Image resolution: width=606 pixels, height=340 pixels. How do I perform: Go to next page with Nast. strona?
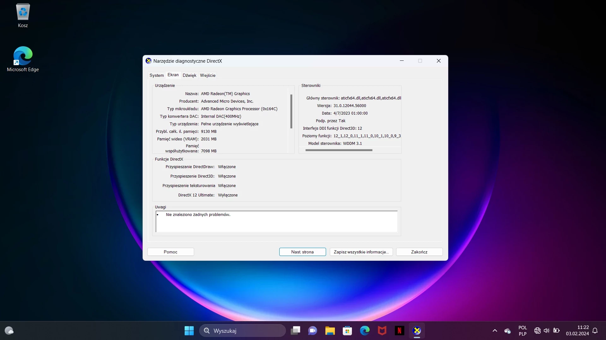tap(303, 252)
